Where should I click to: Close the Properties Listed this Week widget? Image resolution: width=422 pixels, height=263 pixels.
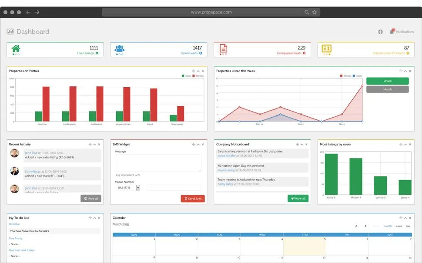pyautogui.click(x=410, y=71)
